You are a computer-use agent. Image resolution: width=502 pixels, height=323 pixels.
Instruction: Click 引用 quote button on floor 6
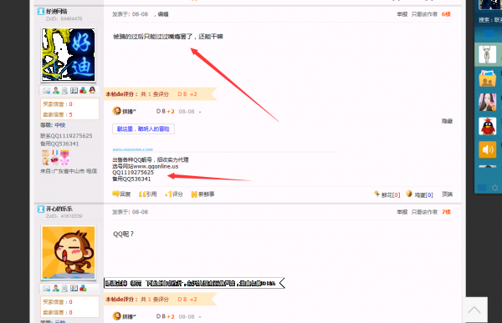[x=147, y=194]
